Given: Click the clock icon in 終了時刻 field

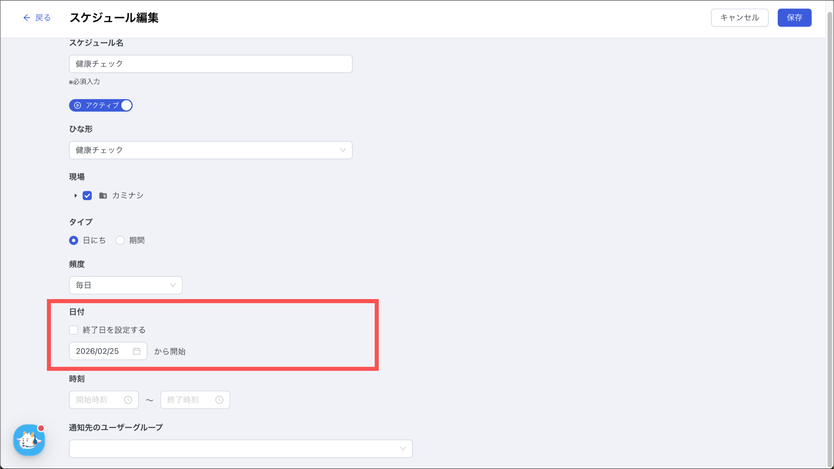Looking at the screenshot, I should click(x=219, y=400).
